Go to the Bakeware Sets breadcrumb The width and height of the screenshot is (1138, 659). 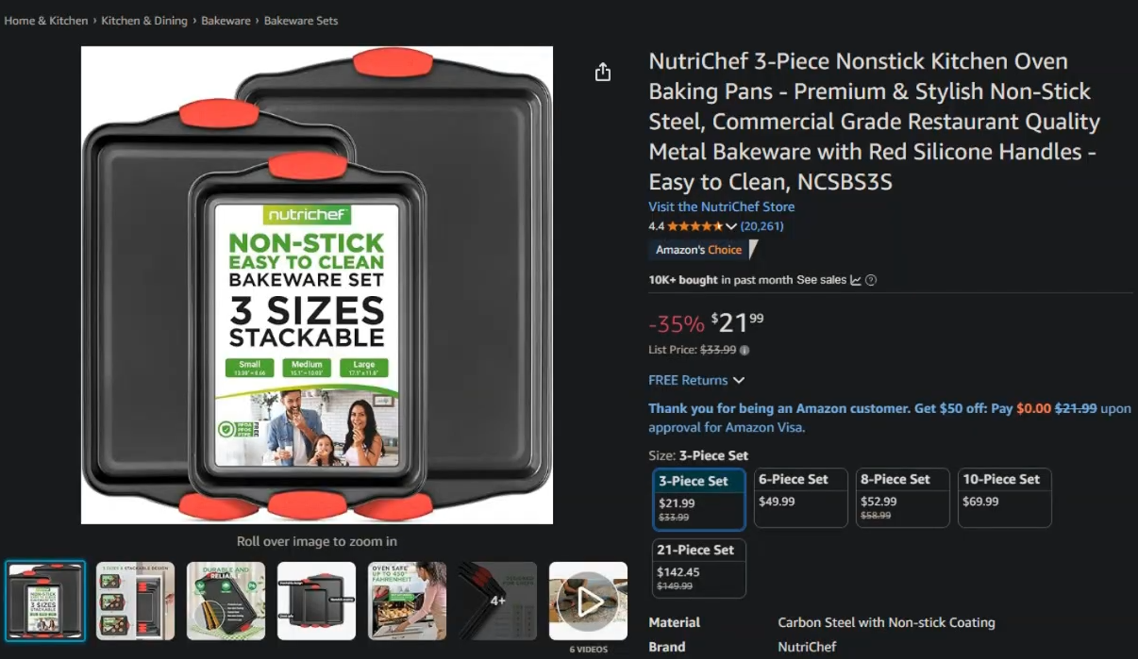301,21
